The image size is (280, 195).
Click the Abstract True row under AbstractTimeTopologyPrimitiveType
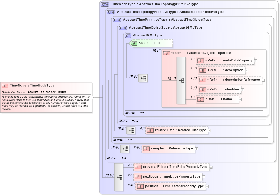(116, 158)
